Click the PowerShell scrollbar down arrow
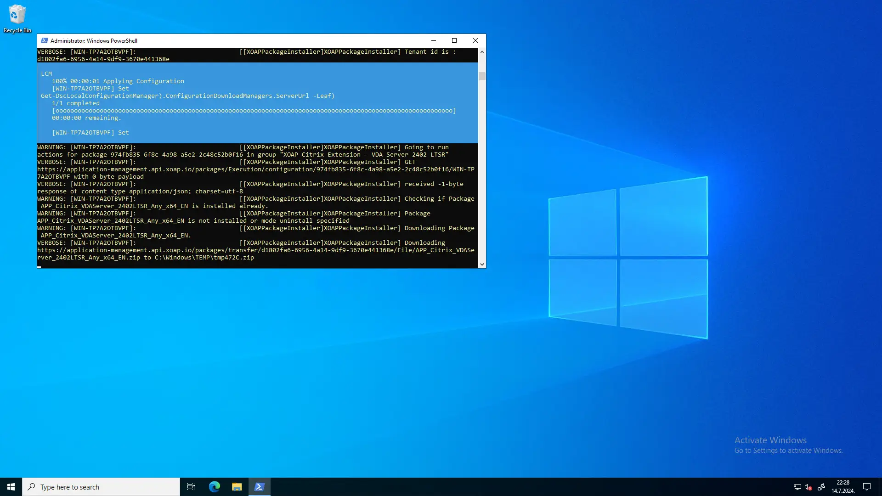 point(482,265)
